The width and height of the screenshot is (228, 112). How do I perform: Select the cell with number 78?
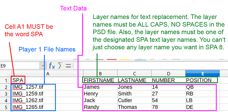coord(168,107)
